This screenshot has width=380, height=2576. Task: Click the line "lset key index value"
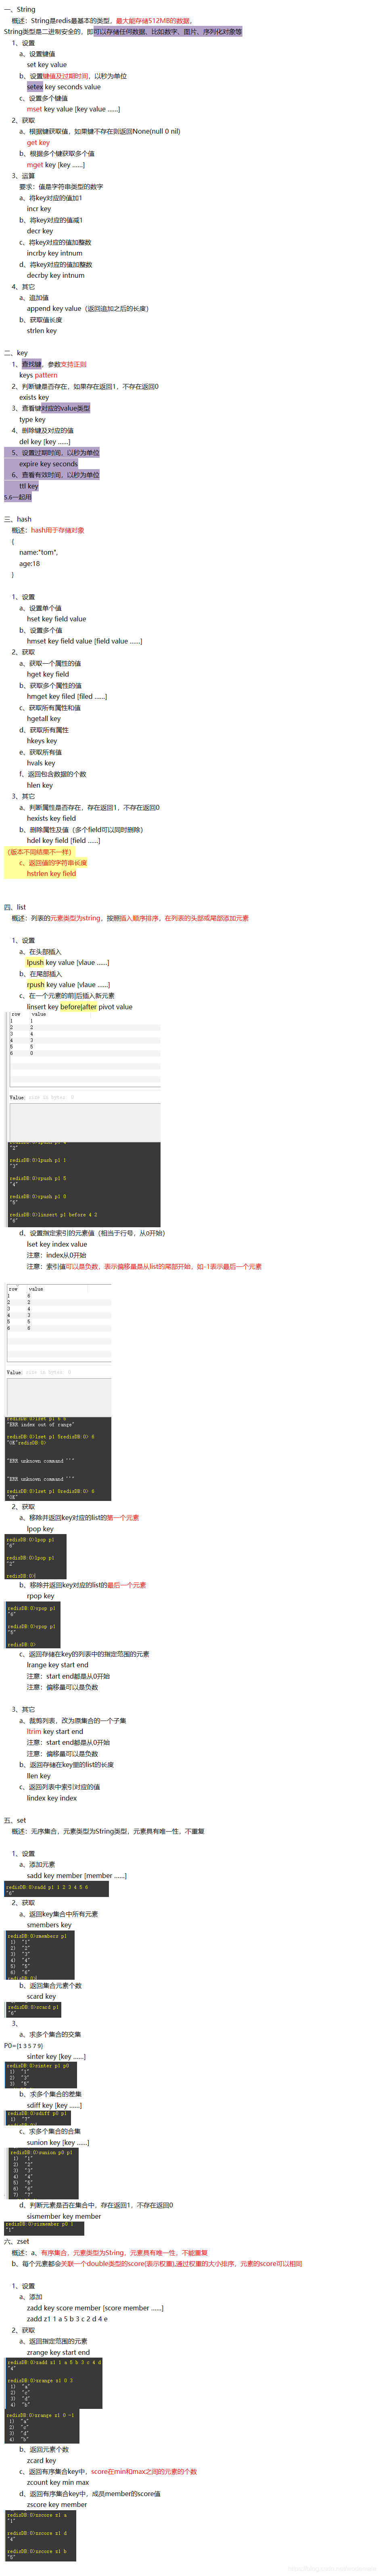[57, 1245]
